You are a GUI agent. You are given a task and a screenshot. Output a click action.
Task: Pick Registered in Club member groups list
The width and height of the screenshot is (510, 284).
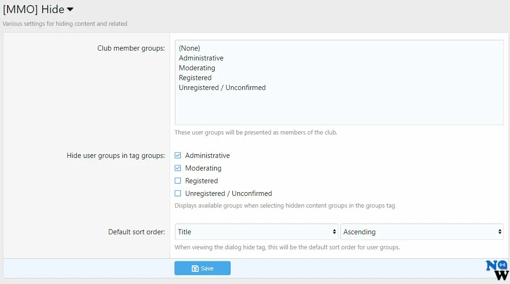point(195,78)
